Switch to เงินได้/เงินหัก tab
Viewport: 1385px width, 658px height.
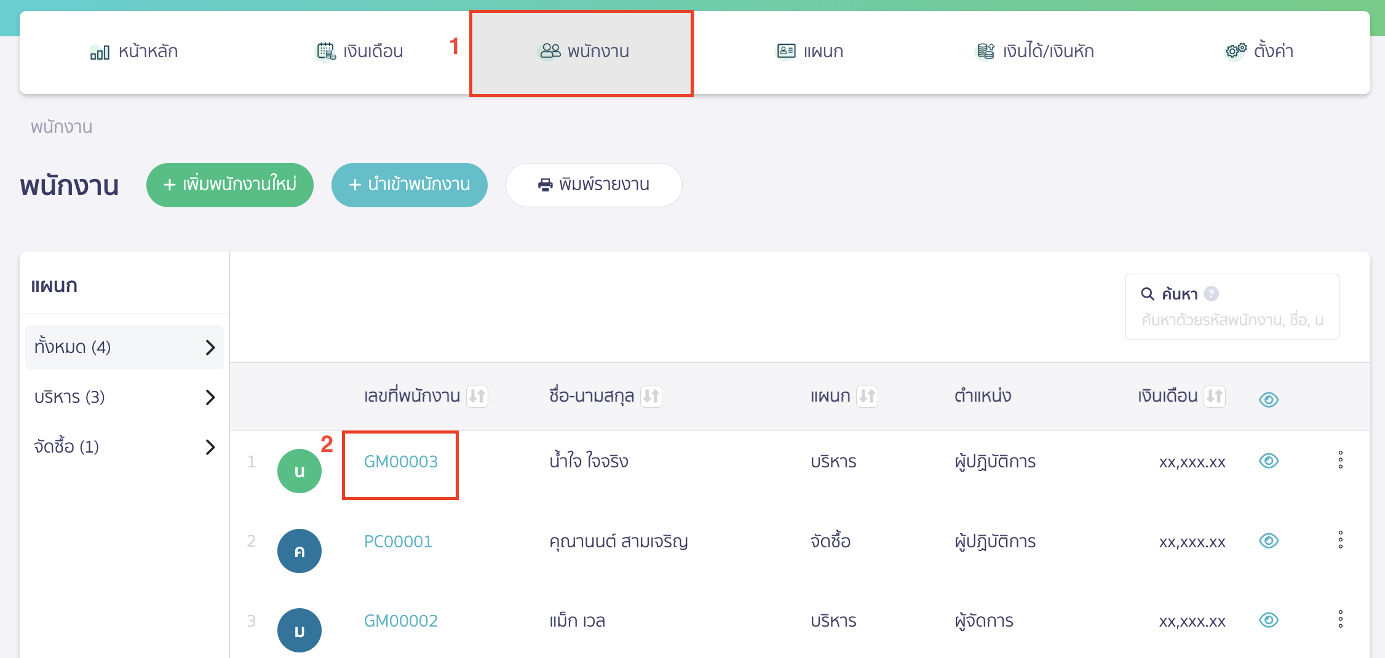(x=1035, y=52)
